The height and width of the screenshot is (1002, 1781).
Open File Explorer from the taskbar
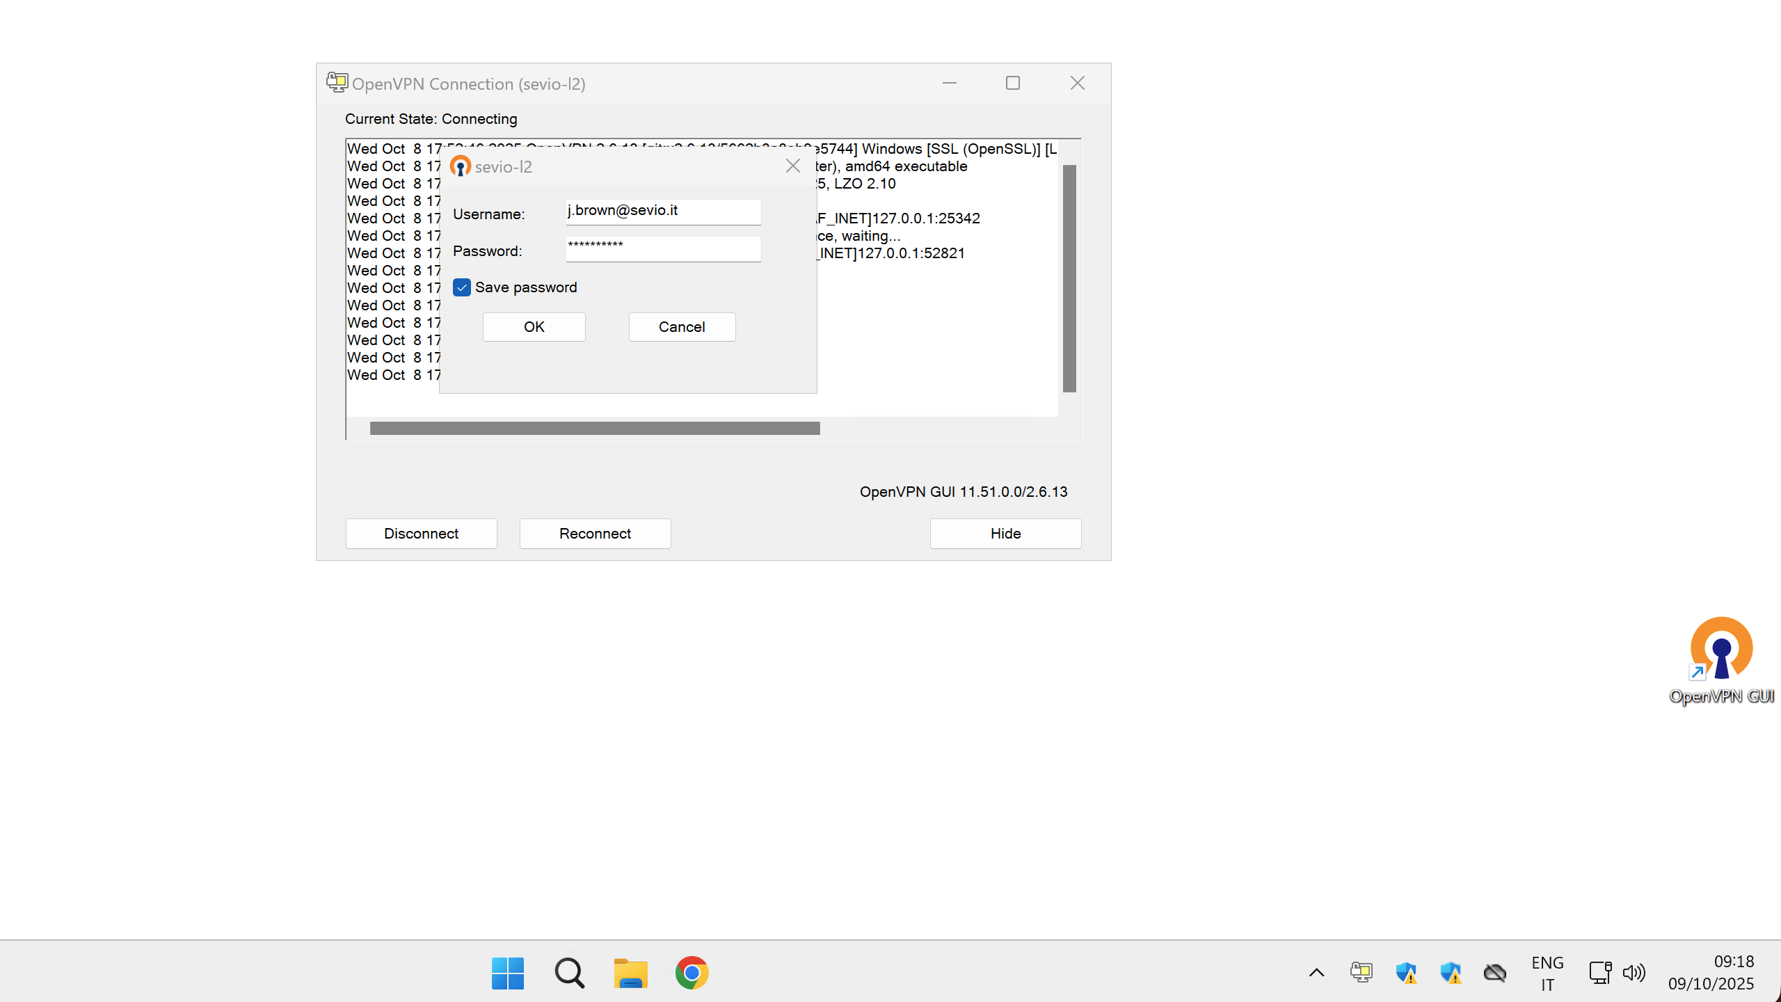630,972
